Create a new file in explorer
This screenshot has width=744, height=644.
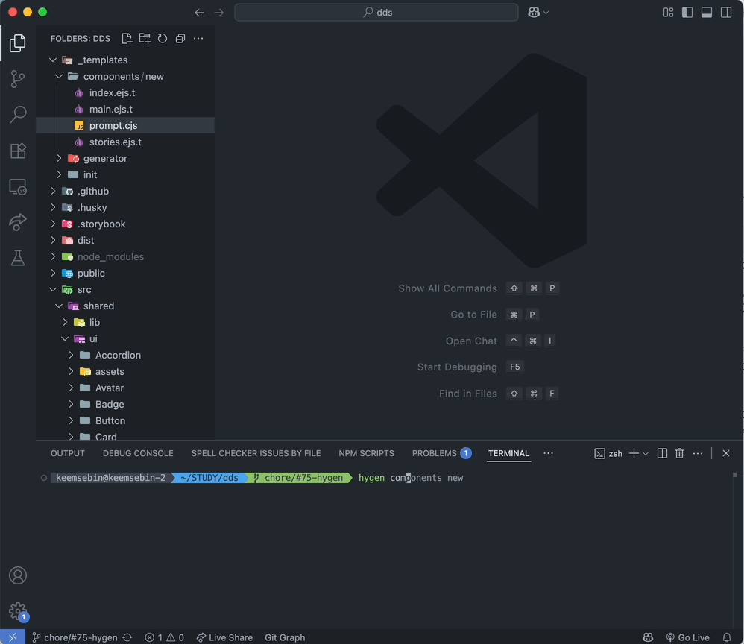[x=127, y=39]
